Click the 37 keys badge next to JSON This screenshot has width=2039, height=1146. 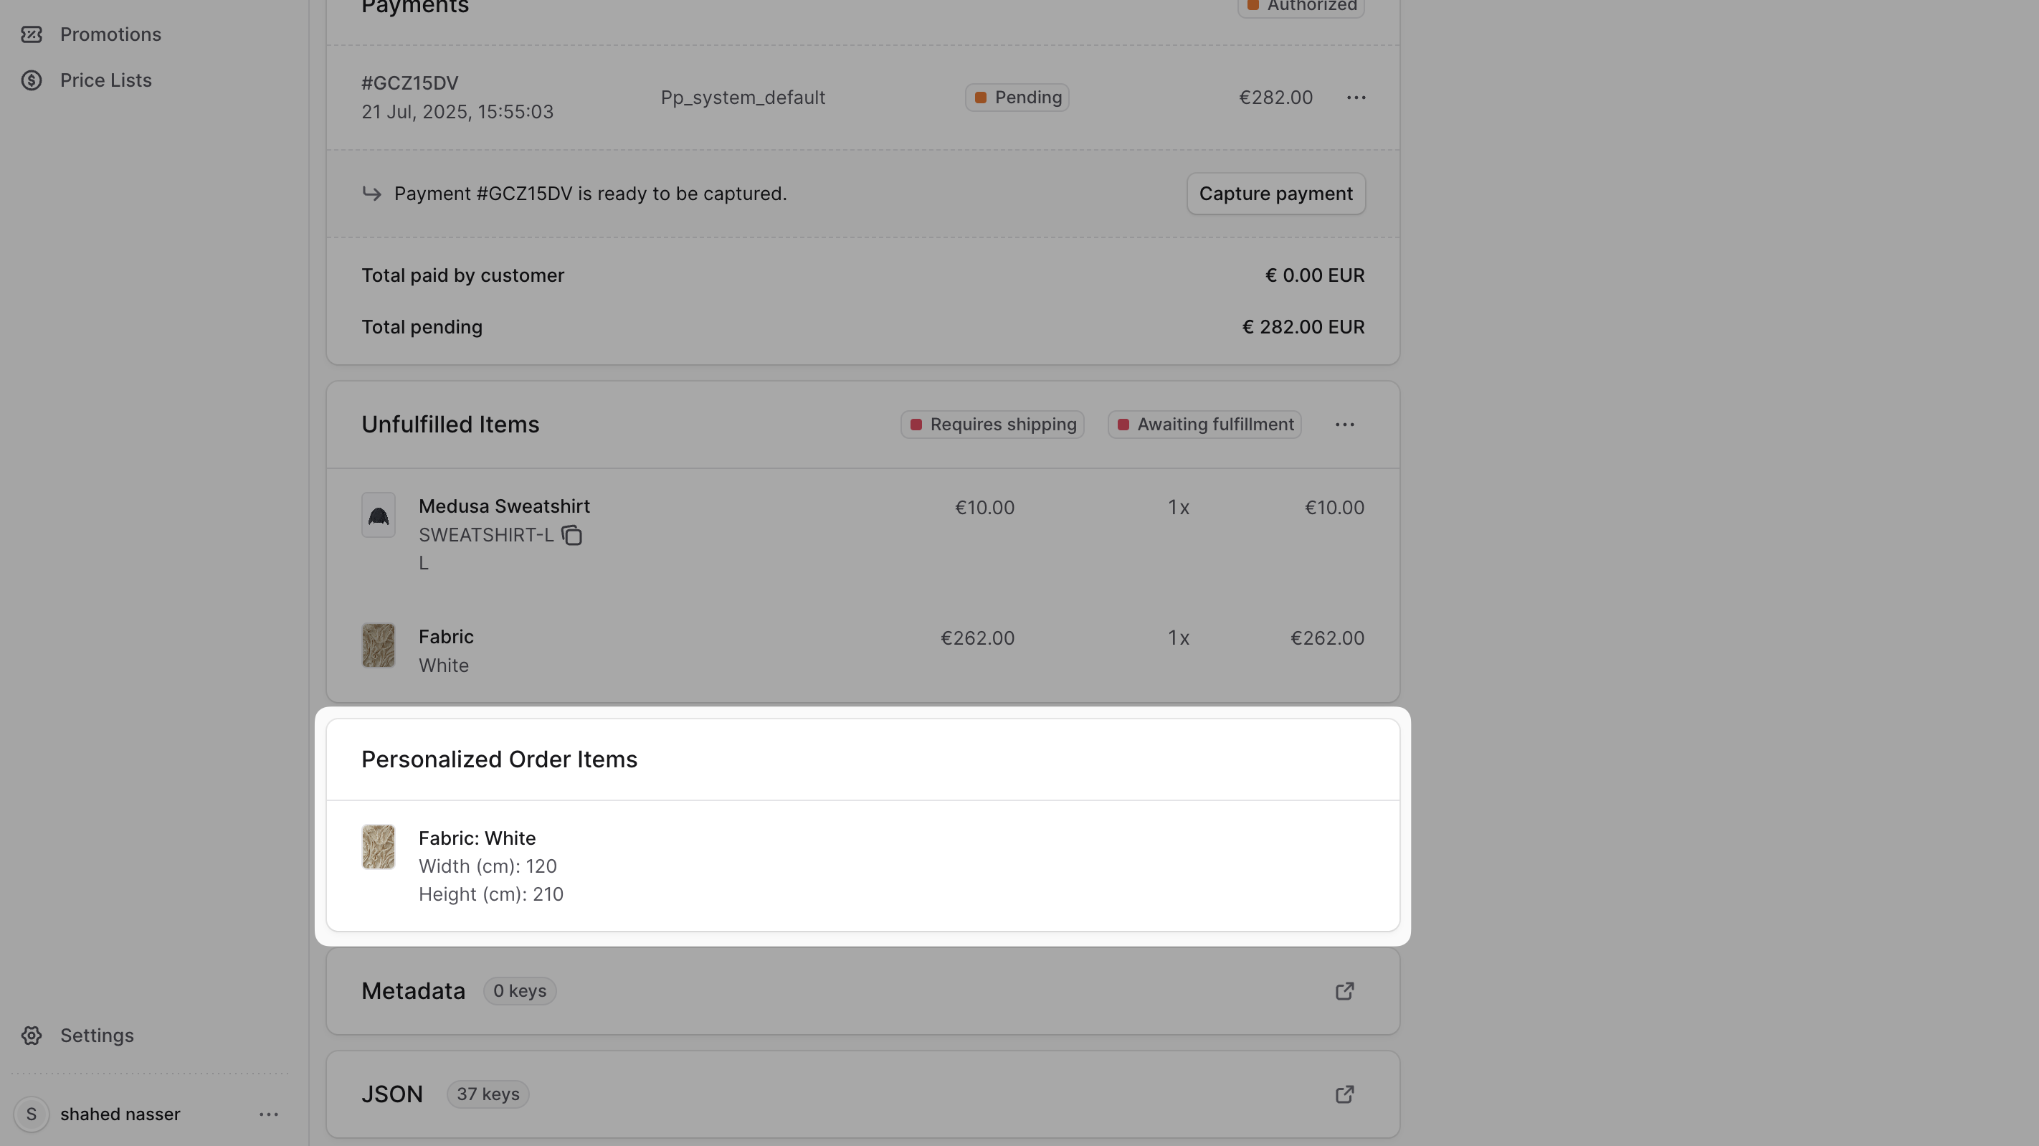487,1094
